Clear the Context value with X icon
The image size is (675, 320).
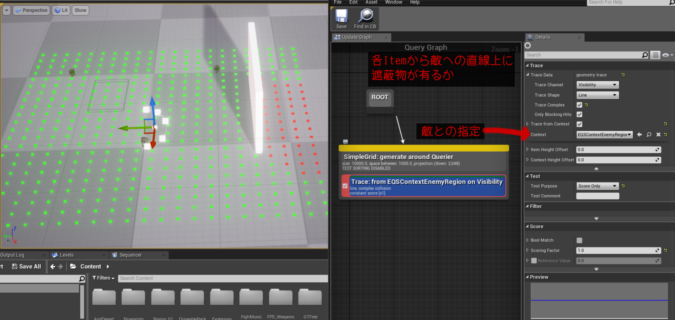pos(658,134)
